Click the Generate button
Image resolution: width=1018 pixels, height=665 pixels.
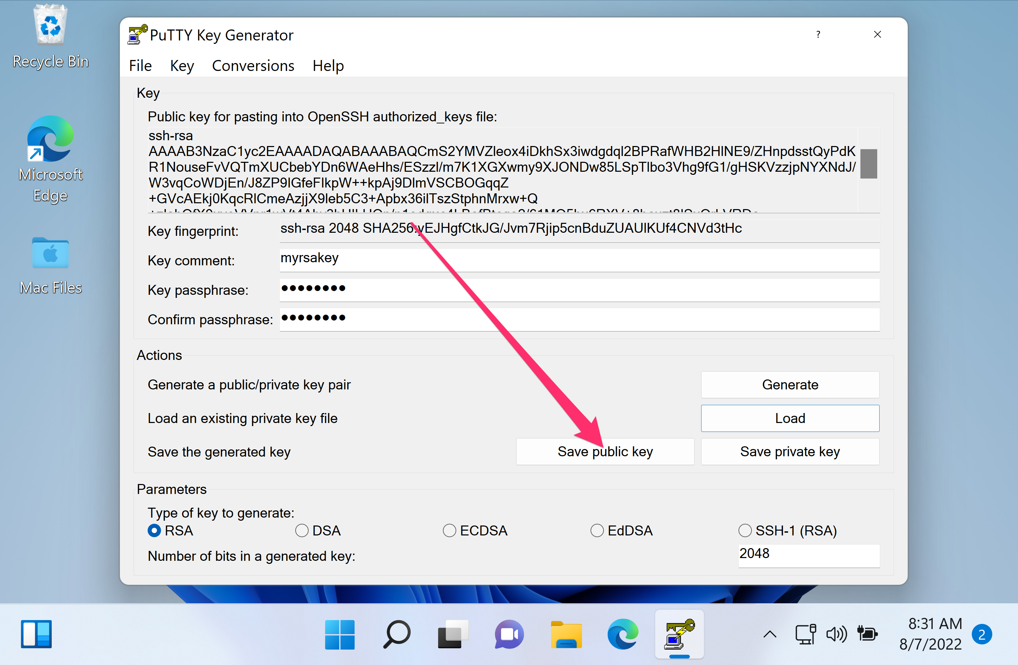790,384
